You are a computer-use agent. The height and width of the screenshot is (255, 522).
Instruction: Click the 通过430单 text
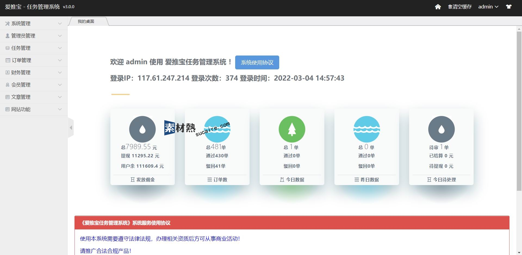point(217,156)
